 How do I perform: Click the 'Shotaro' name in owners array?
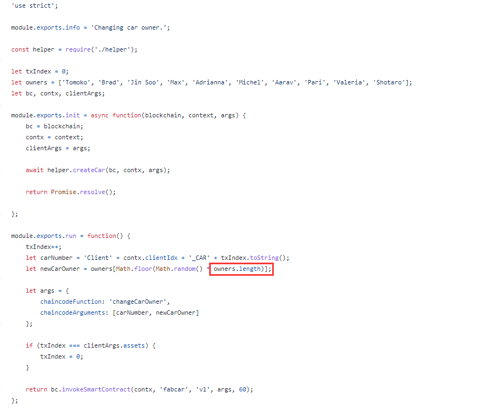tap(389, 82)
